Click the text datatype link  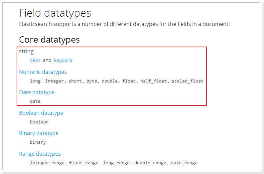click(x=35, y=61)
